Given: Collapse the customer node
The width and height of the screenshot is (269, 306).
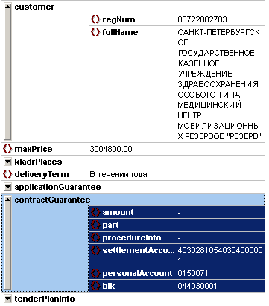Looking at the screenshot, I should [8, 7].
